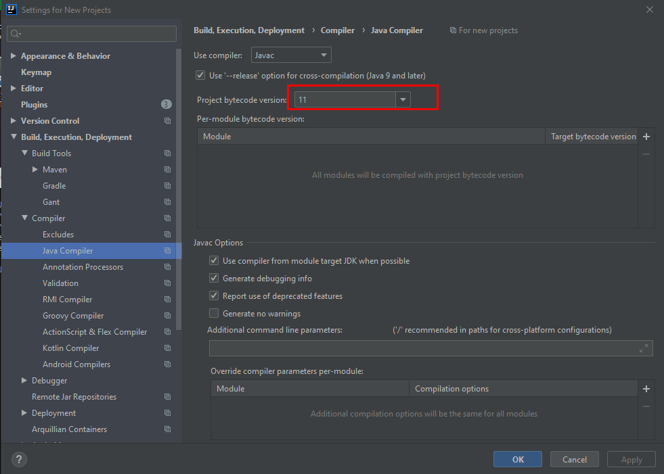The width and height of the screenshot is (664, 474).
Task: Click the Plugins update count badge
Action: point(166,104)
